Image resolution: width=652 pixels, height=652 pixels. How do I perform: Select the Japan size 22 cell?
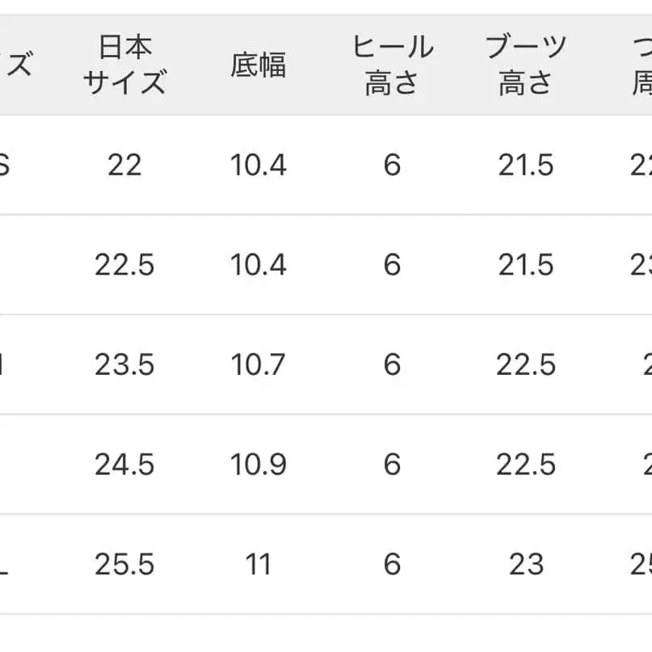tap(124, 166)
